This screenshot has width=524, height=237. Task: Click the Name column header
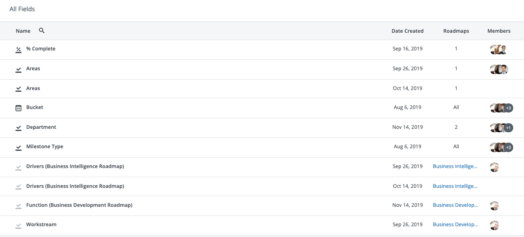(23, 31)
